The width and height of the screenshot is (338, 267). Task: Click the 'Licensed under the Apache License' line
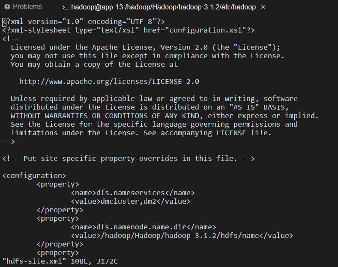146,47
